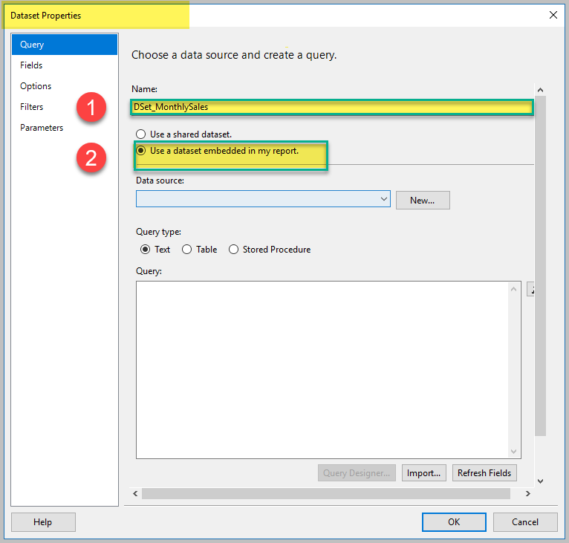The width and height of the screenshot is (569, 543).
Task: Click the Query Designer... button
Action: click(357, 473)
